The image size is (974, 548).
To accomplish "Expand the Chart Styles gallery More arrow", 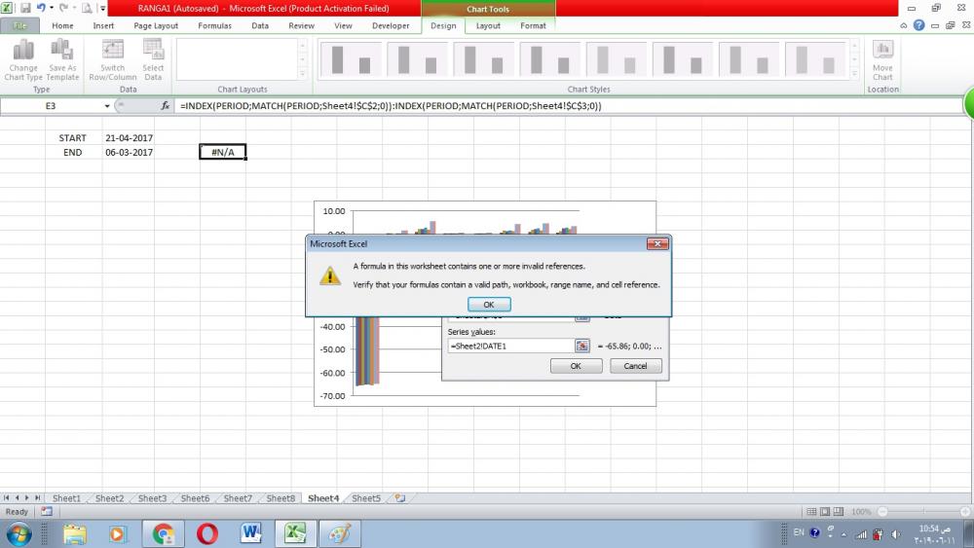I will [x=855, y=74].
